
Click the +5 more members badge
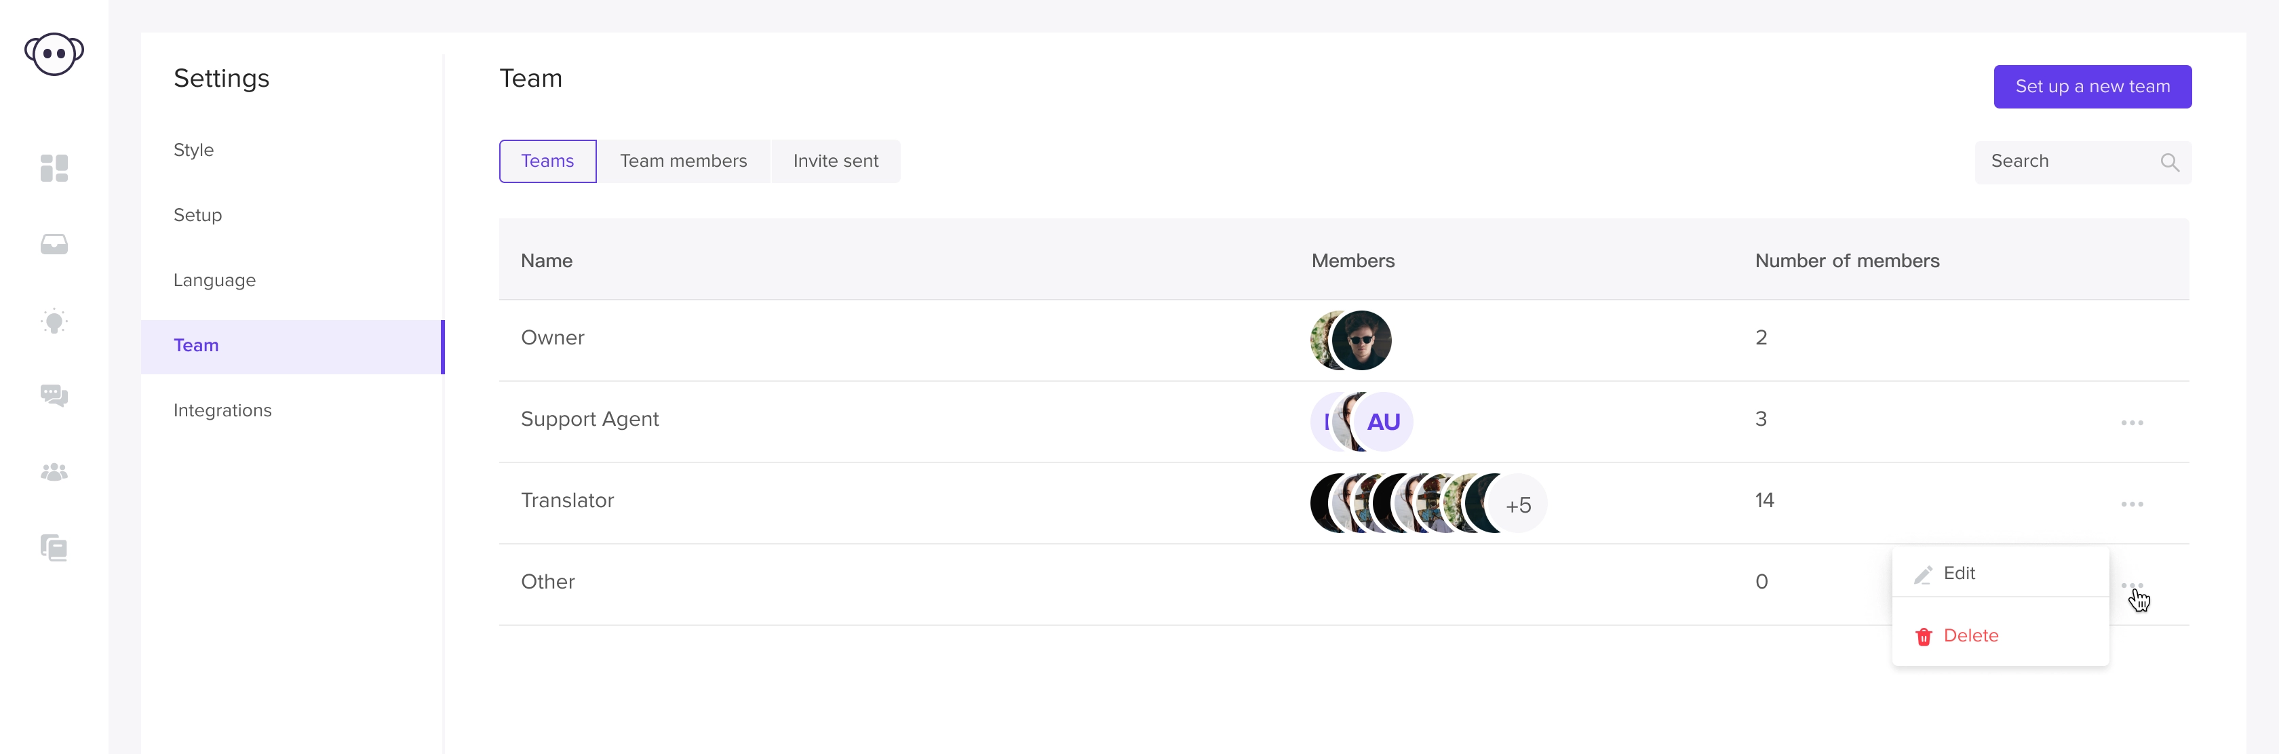[1517, 504]
